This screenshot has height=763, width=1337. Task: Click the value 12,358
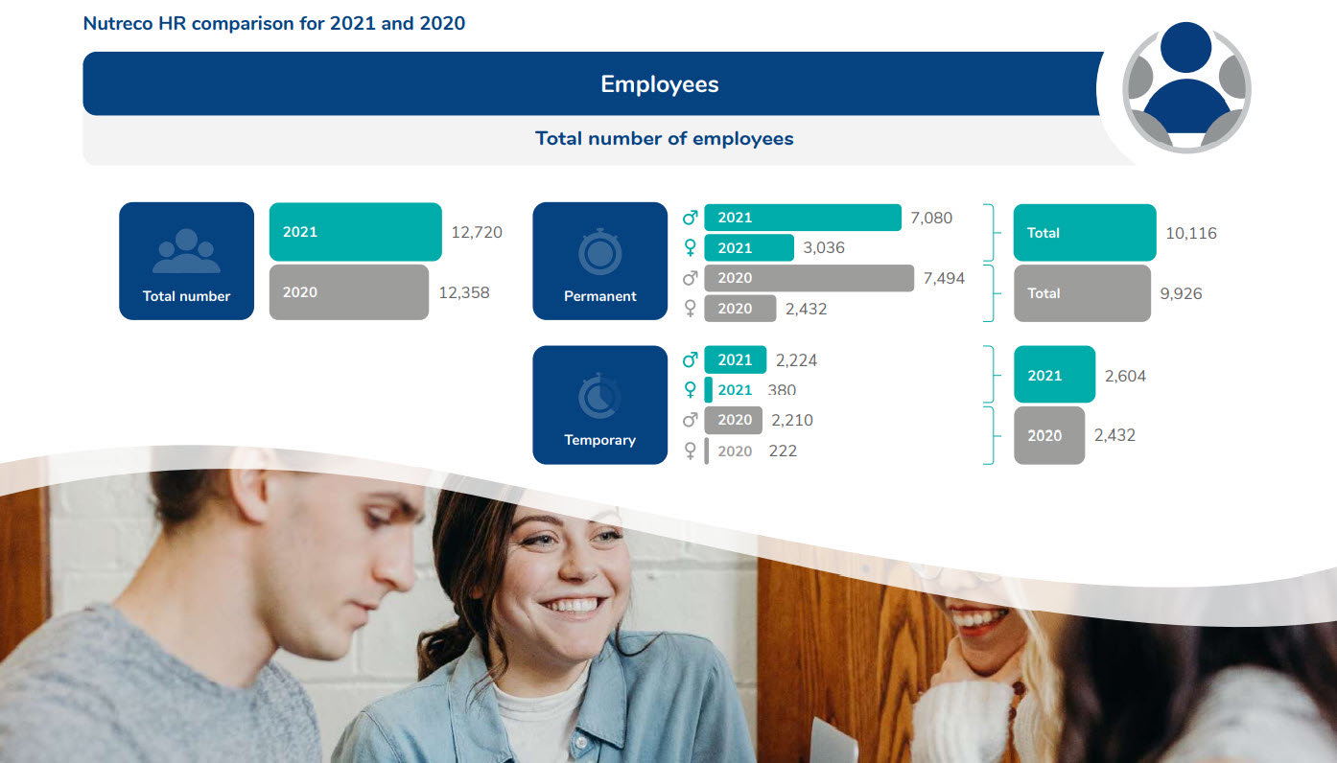[464, 292]
